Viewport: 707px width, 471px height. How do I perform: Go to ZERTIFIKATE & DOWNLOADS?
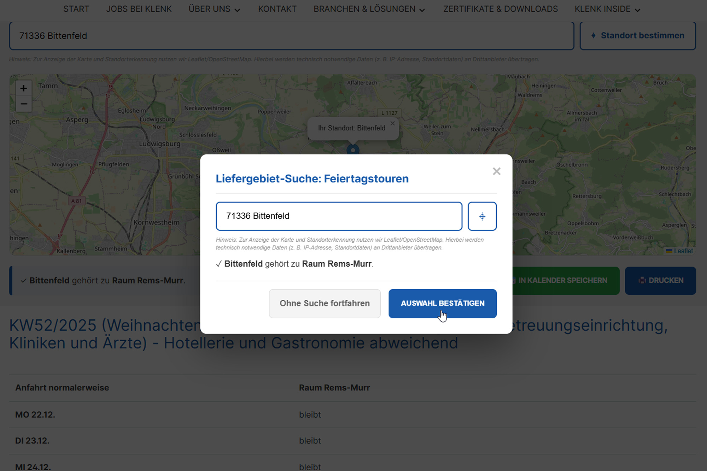[501, 9]
